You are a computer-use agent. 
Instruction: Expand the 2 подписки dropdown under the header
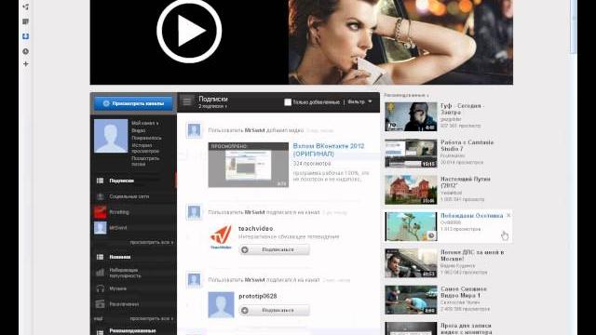[212, 107]
